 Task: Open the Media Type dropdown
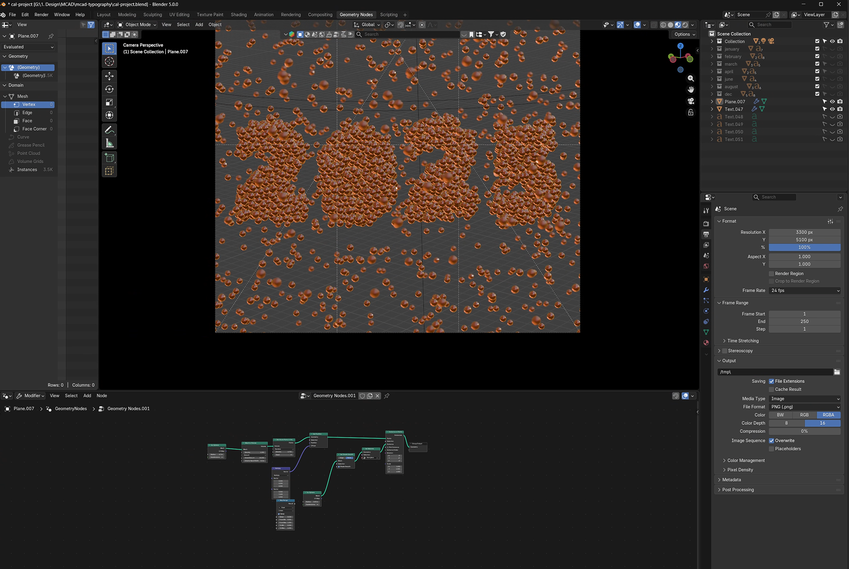coord(805,398)
